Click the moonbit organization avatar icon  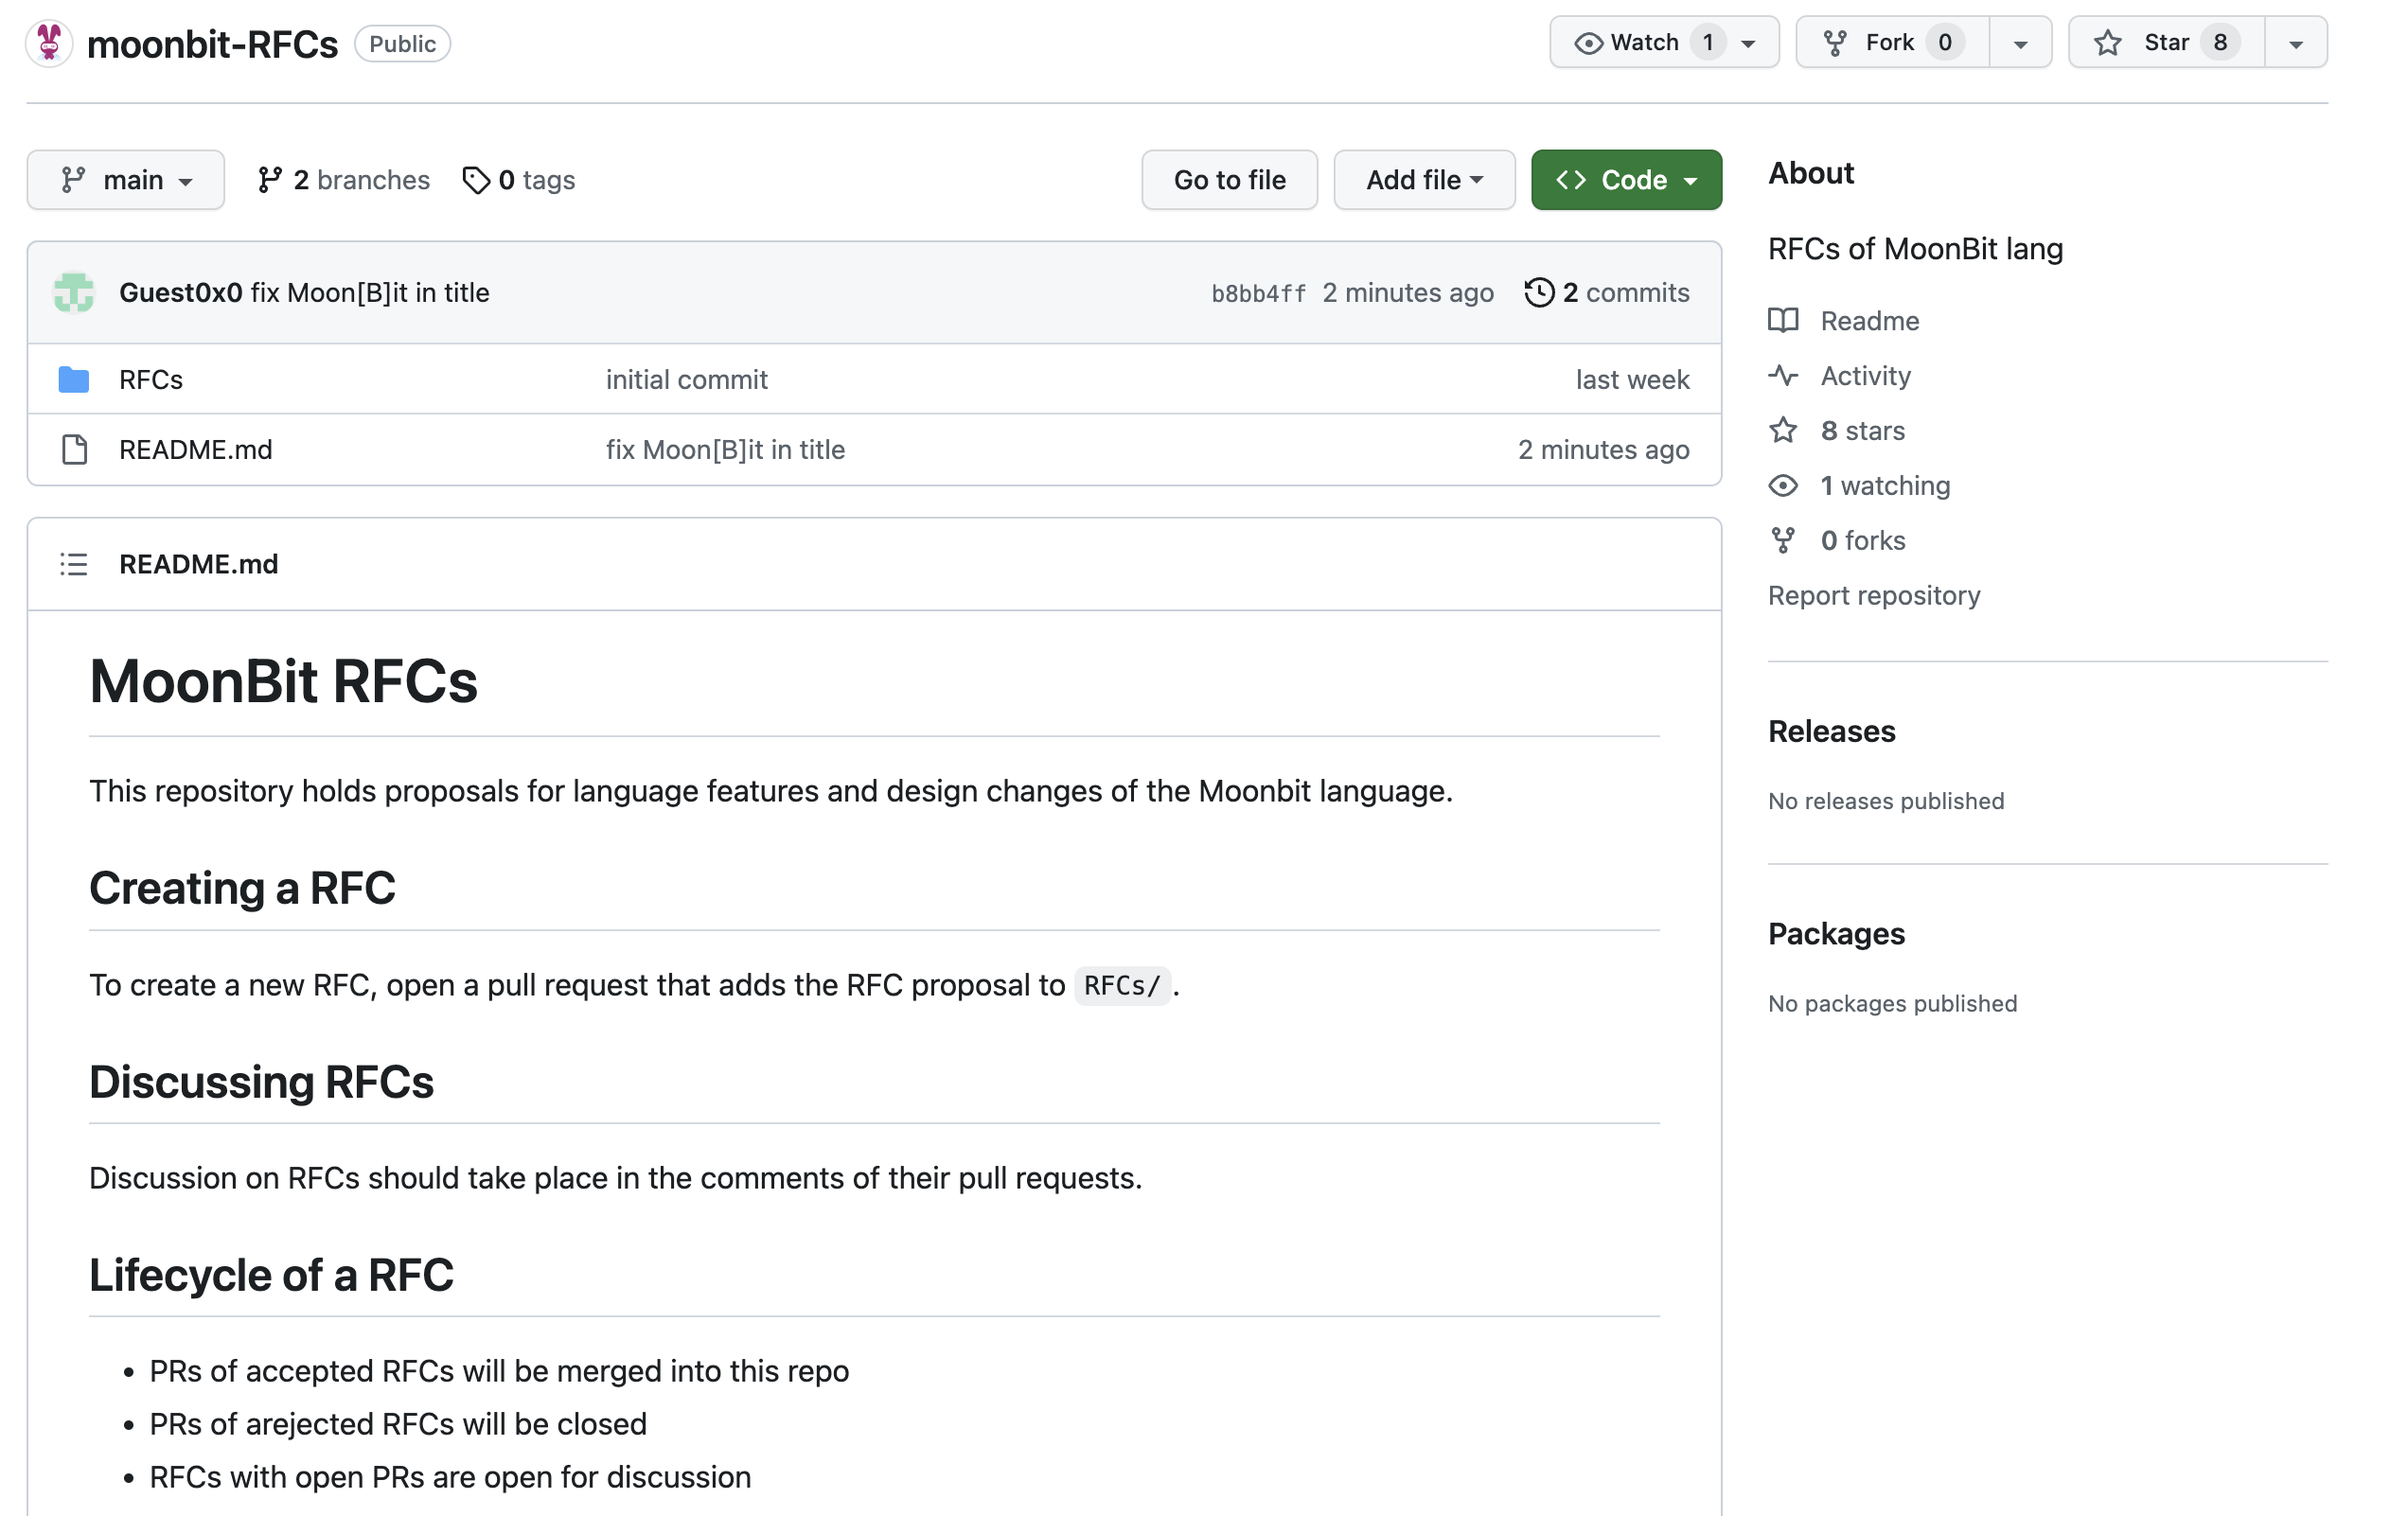(x=49, y=43)
